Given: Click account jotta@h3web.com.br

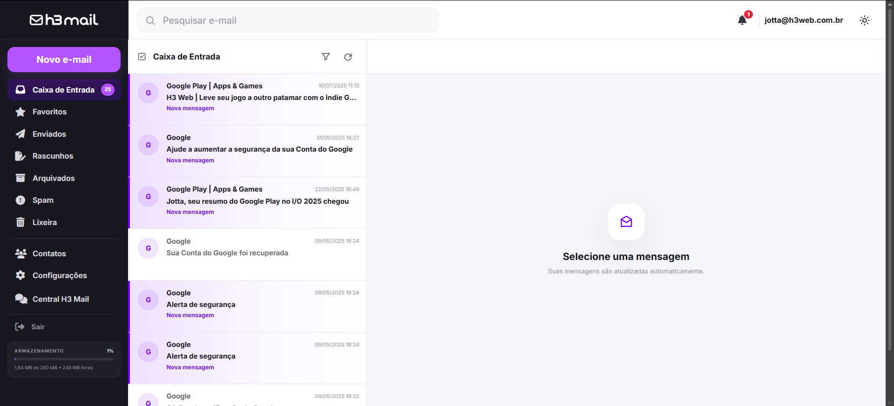Looking at the screenshot, I should point(804,20).
